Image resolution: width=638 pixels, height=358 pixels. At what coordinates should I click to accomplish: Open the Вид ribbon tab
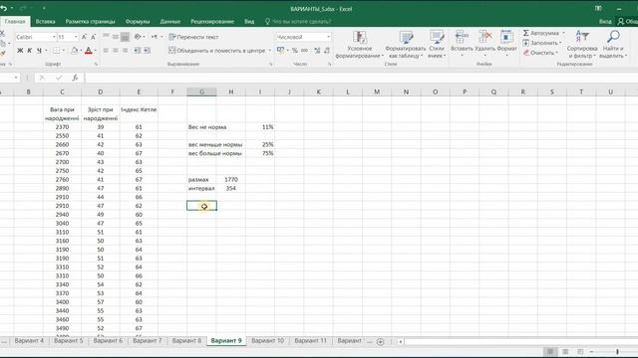pos(249,22)
